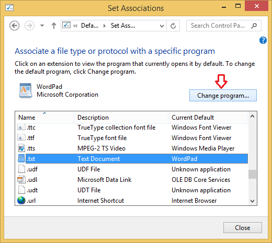272x243 pixels.
Task: Sort list by Name column header
Action: (44, 118)
